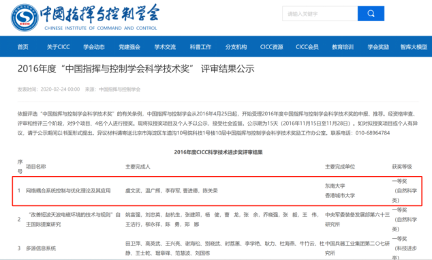432x260 pixels.
Task: Click the English subtitle CHINESE INSTITUTE OF COMMAND AND CONTROL
Action: (x=101, y=28)
